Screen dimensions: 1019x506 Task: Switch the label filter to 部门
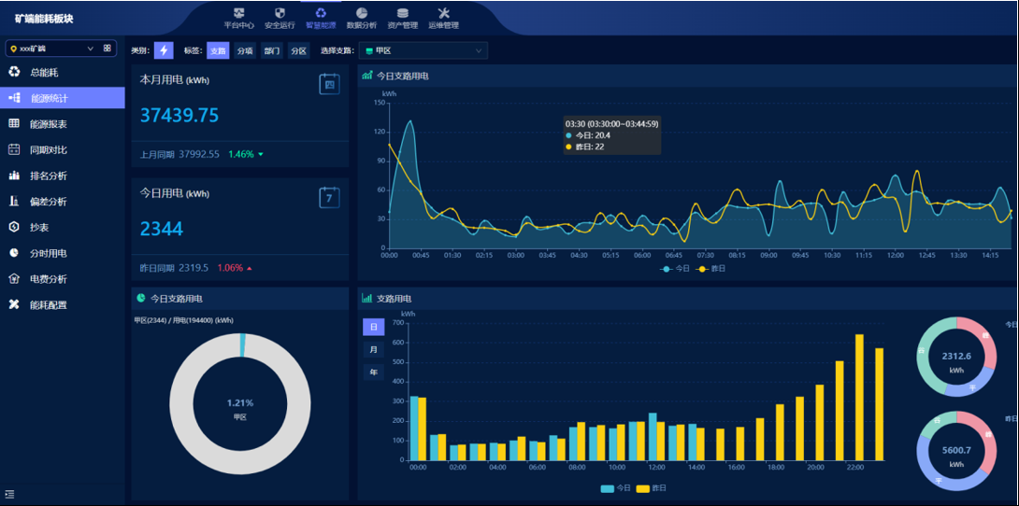point(271,51)
